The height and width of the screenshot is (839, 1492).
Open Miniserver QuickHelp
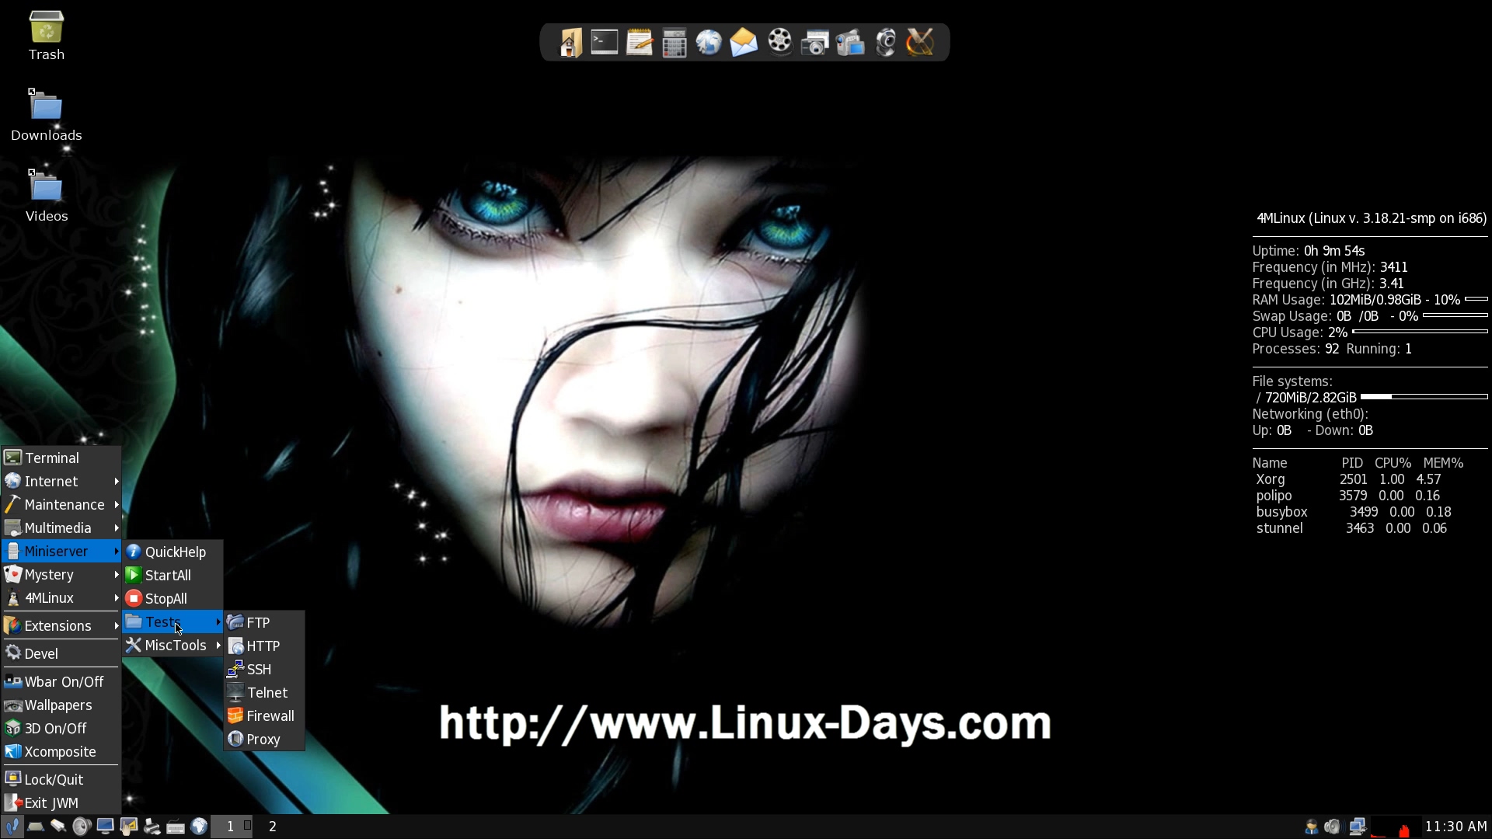173,552
